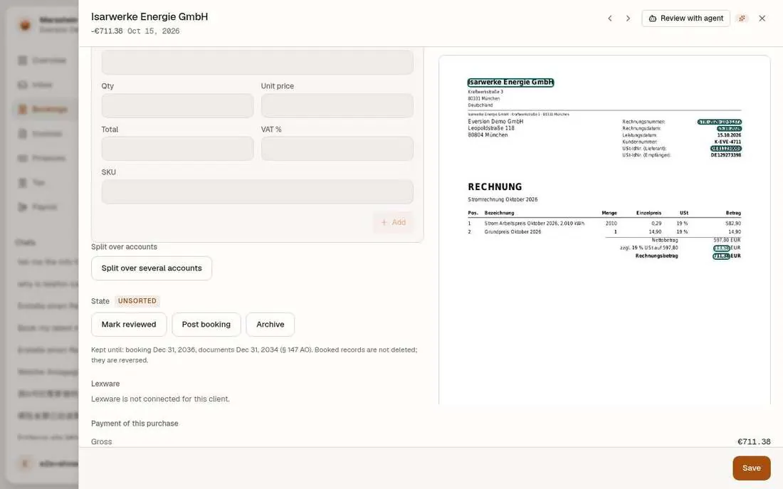Image resolution: width=783 pixels, height=489 pixels.
Task: Go to the previous booking arrow
Action: pyautogui.click(x=610, y=19)
